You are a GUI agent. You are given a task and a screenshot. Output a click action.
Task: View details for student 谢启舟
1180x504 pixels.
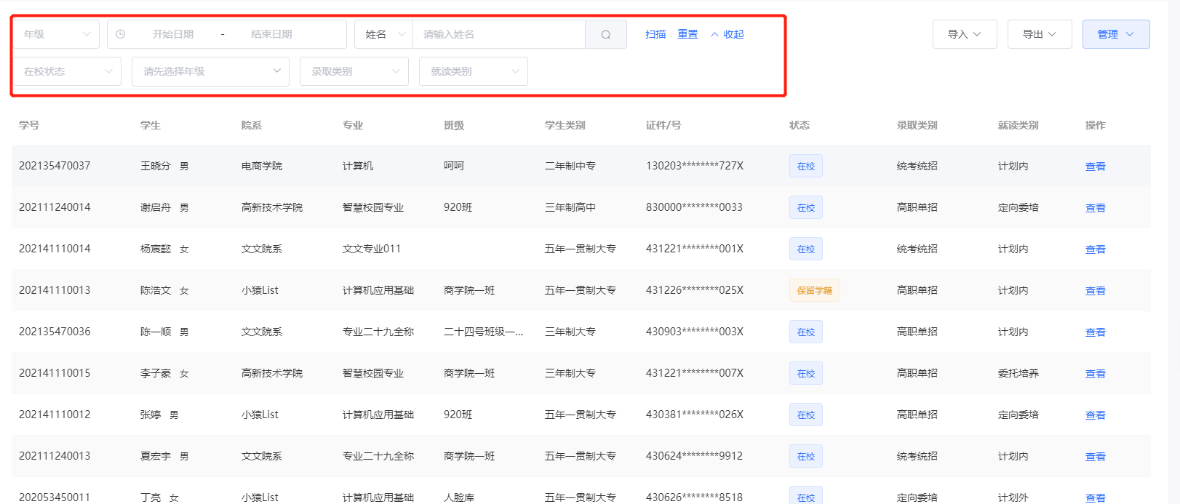pyautogui.click(x=1095, y=208)
